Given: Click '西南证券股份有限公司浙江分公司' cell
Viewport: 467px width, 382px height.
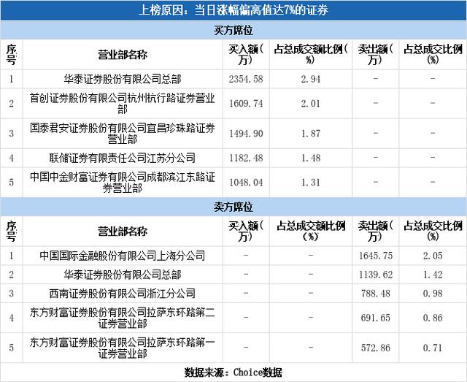Looking at the screenshot, I should point(123,293).
